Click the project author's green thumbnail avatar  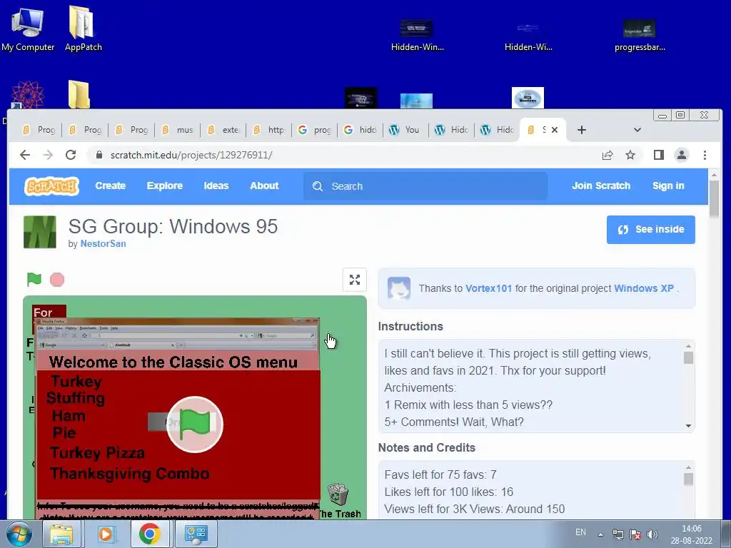coord(40,232)
